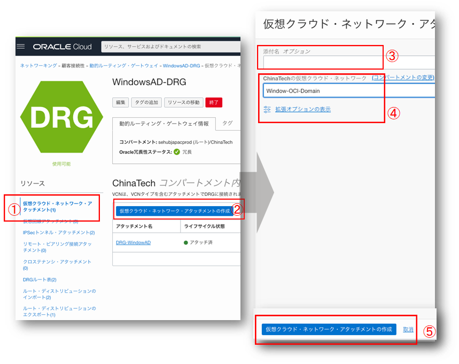Select リモート・ピアリング接続アタッチメント(0) resource
This screenshot has height=364, width=459.
tap(57, 247)
